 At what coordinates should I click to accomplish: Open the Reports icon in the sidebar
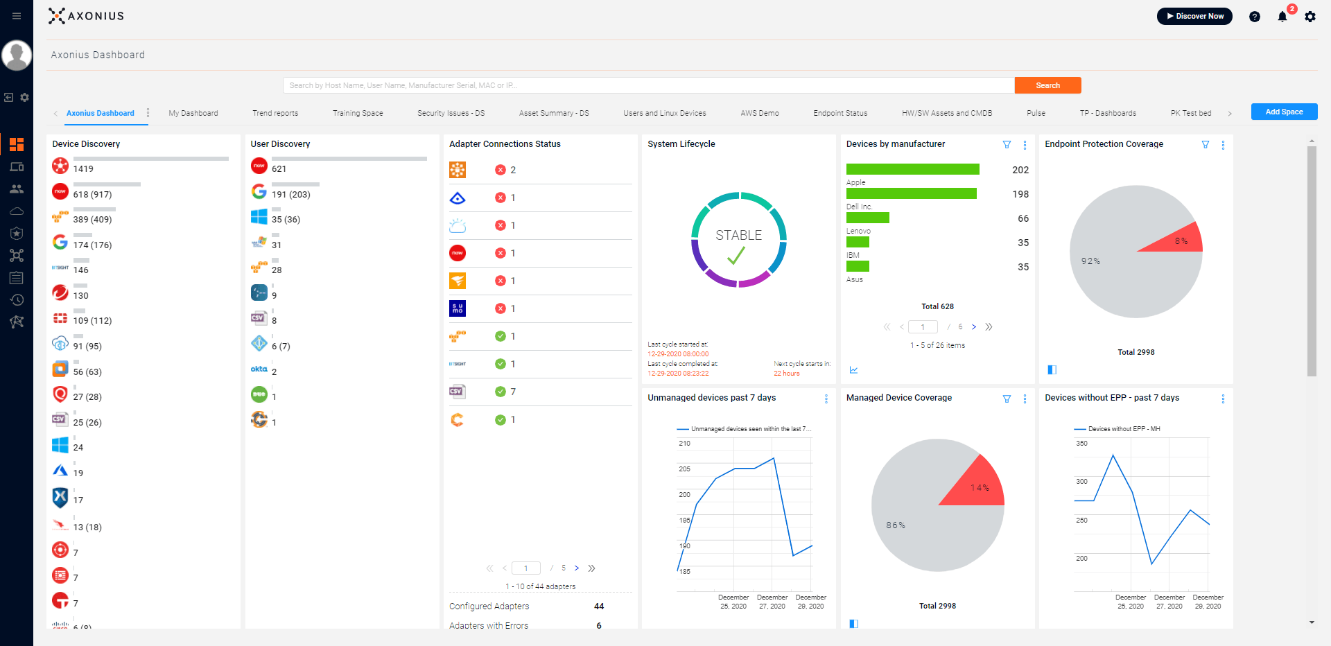point(17,278)
